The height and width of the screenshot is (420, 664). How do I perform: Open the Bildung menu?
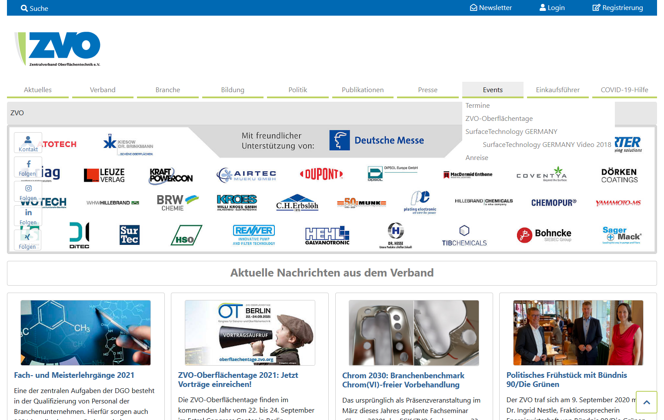pos(233,90)
